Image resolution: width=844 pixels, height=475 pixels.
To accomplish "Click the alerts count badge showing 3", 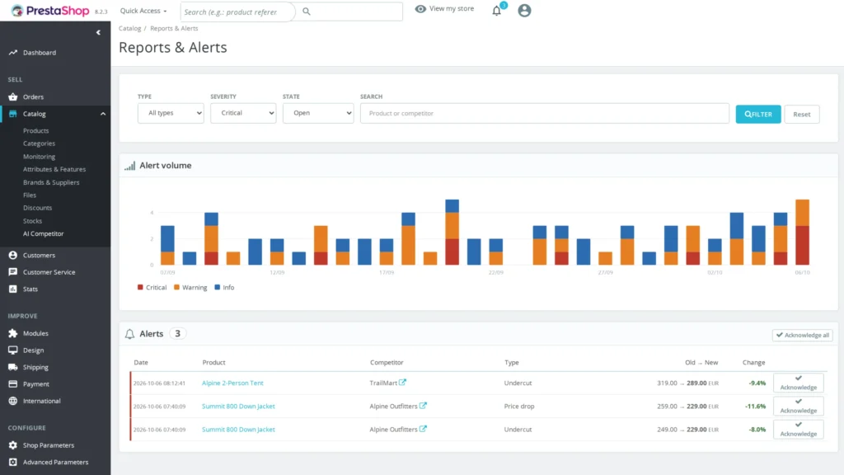I will point(178,334).
